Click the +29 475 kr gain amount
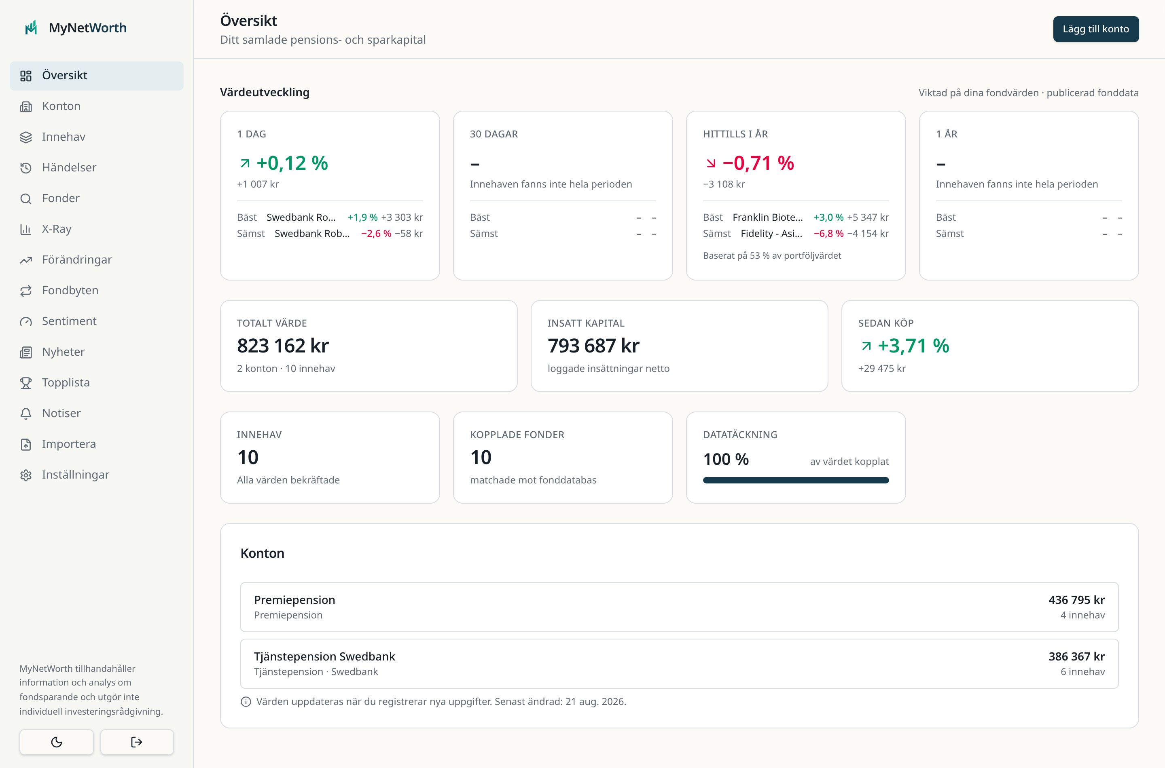1165x768 pixels. coord(882,369)
